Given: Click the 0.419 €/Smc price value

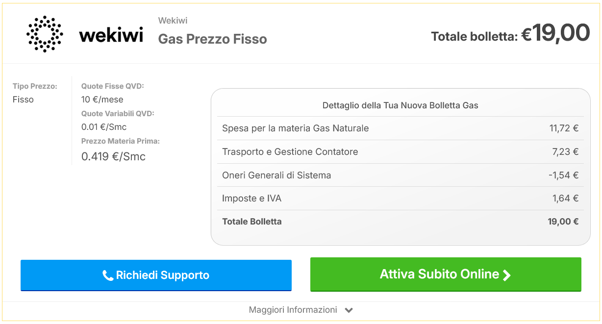Looking at the screenshot, I should click(113, 157).
